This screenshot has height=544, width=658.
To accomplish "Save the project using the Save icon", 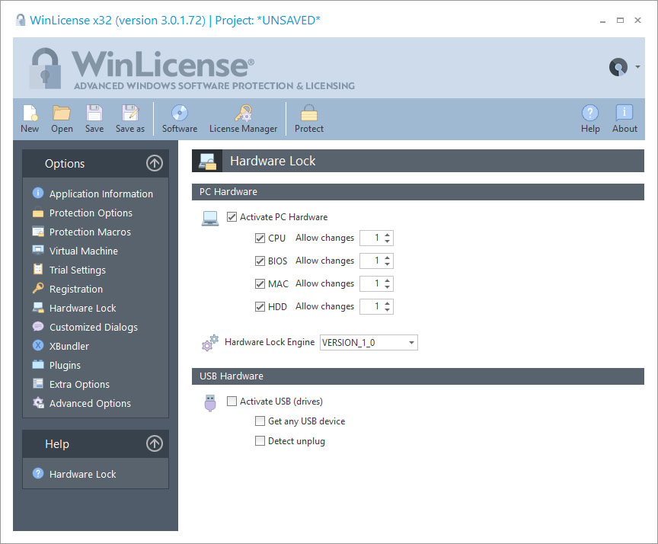I will pos(94,113).
